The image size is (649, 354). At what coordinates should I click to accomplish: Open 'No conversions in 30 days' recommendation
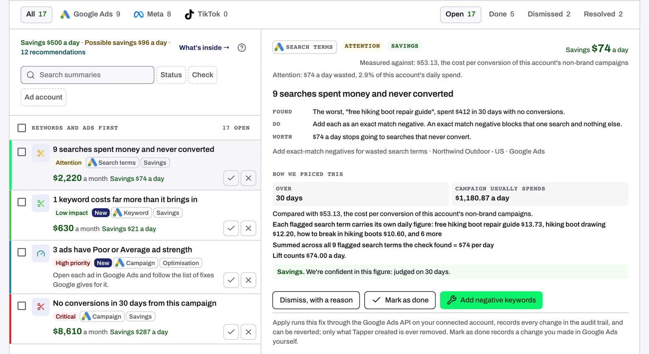click(135, 303)
